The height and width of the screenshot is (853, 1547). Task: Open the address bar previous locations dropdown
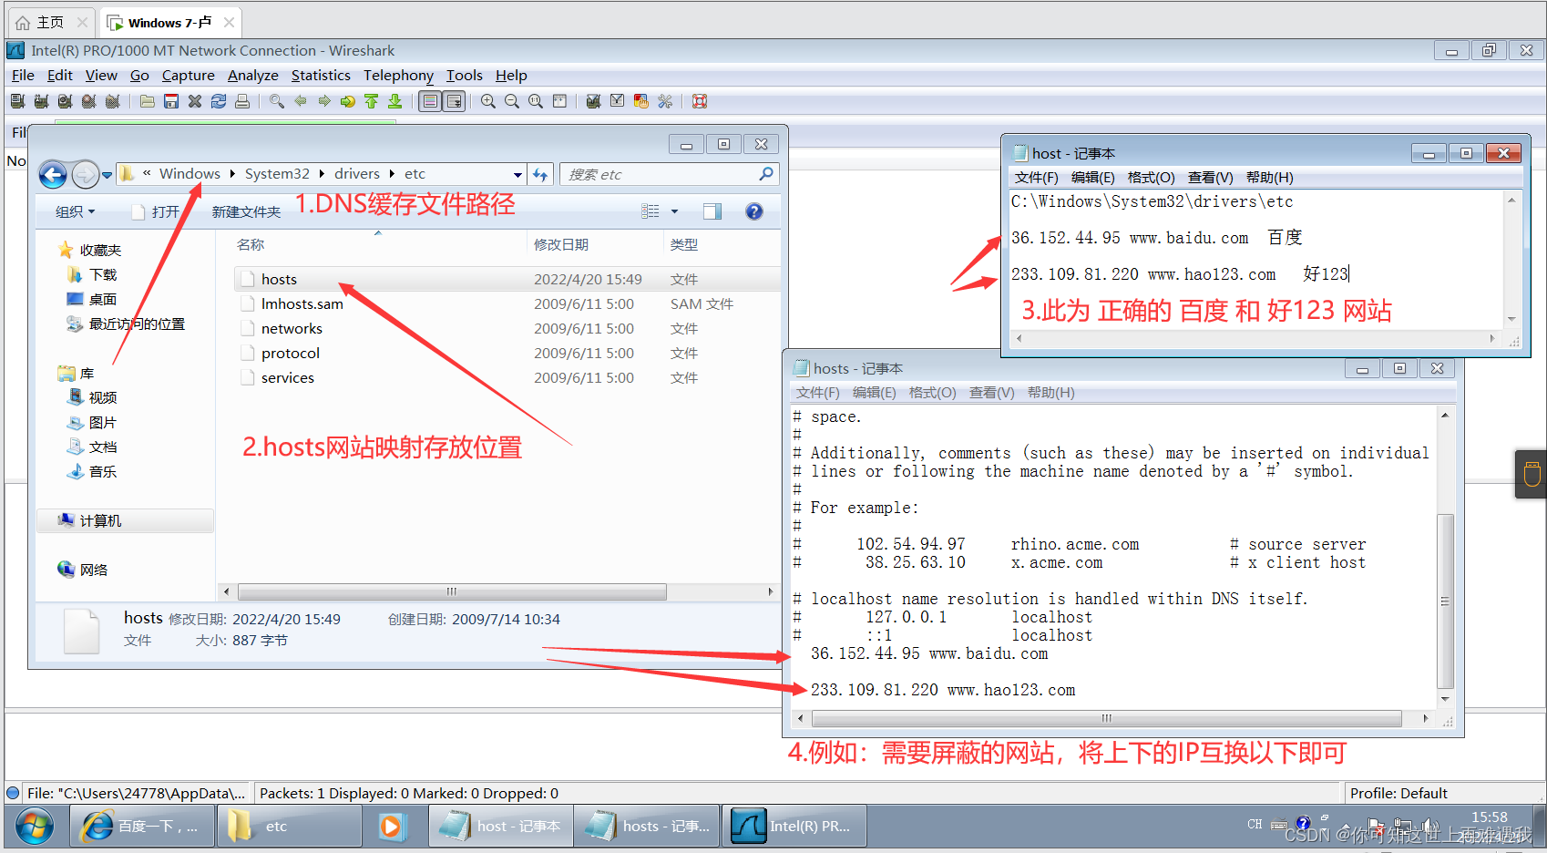(517, 174)
